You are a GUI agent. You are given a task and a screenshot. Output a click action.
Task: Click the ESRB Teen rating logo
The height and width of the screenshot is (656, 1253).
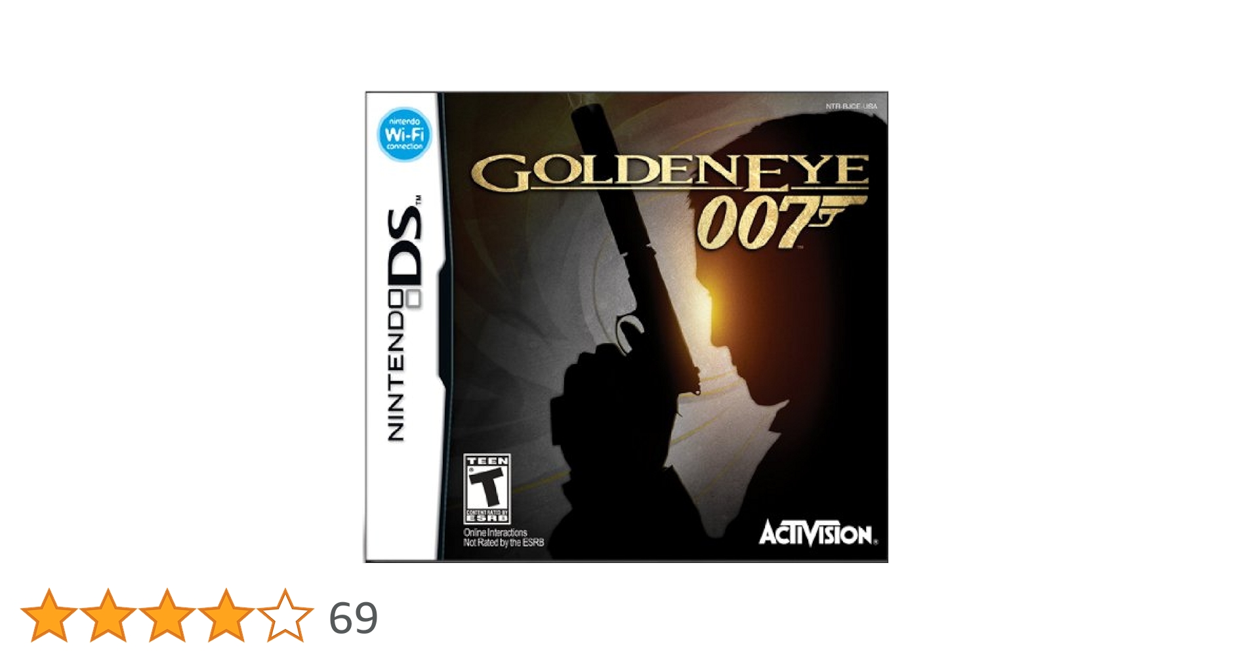pyautogui.click(x=487, y=489)
